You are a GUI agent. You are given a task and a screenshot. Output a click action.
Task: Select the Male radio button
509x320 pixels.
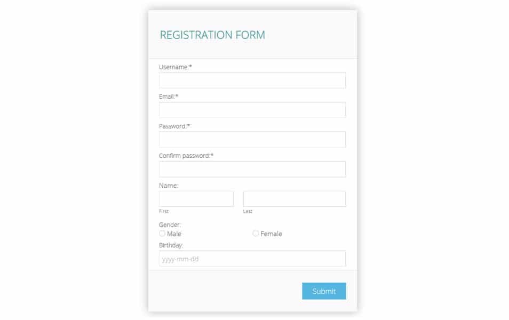[162, 234]
